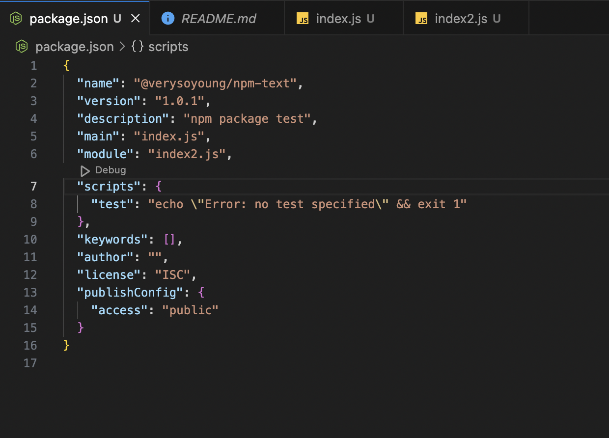Select package.json in the breadcrumb

(x=75, y=47)
